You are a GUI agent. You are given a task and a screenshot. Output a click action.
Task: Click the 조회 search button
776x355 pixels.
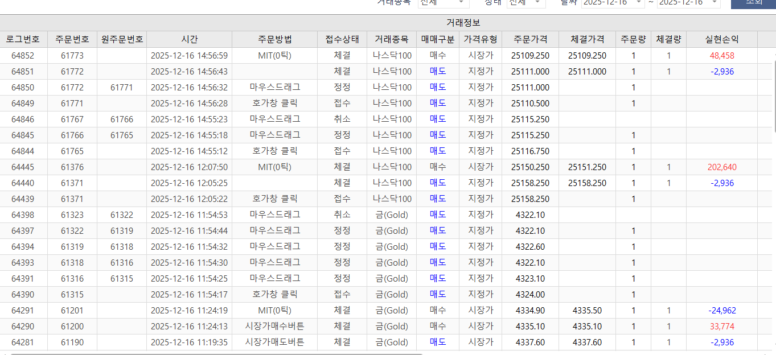tap(753, 3)
